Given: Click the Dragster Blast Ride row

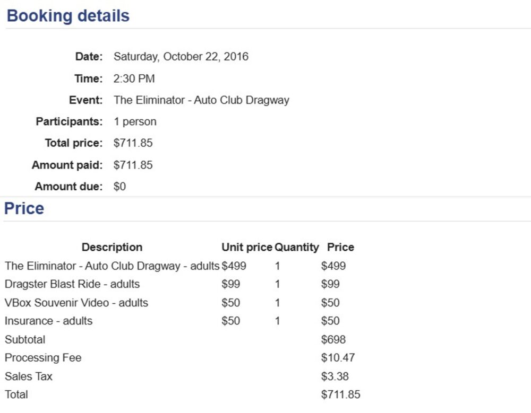Looking at the screenshot, I should (x=72, y=284).
